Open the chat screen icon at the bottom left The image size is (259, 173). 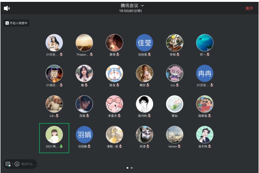point(8,164)
